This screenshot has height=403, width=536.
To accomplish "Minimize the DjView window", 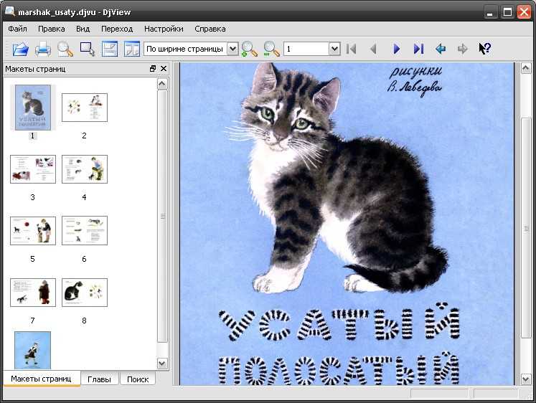I will 491,12.
